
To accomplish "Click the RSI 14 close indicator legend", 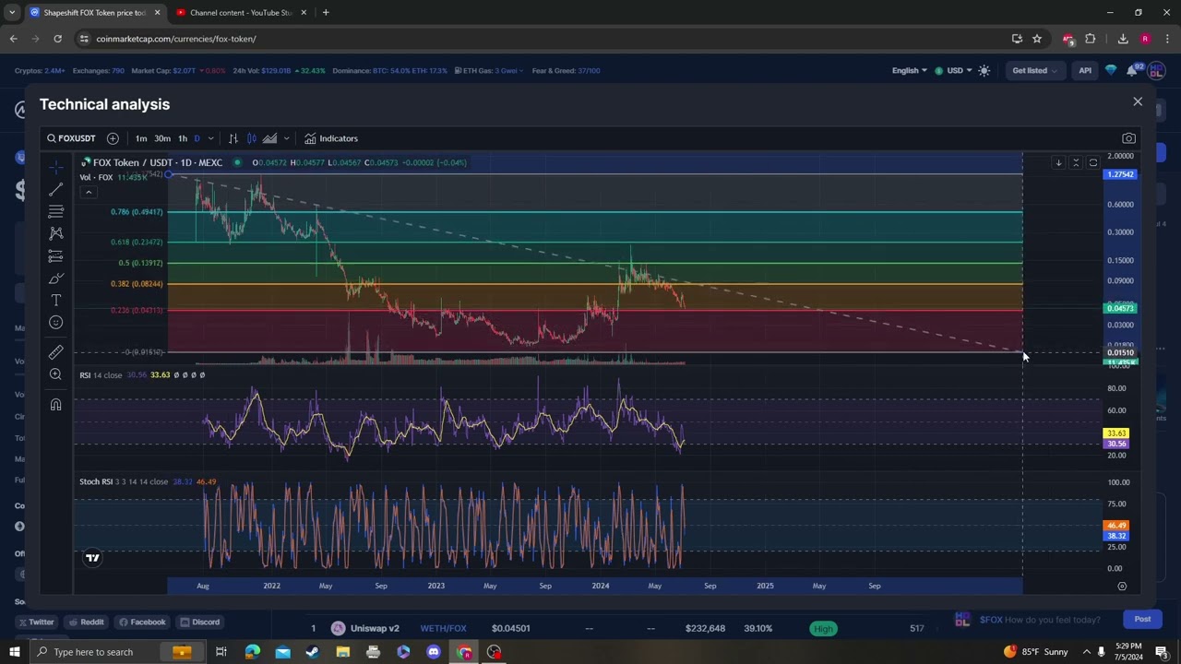I will click(101, 375).
